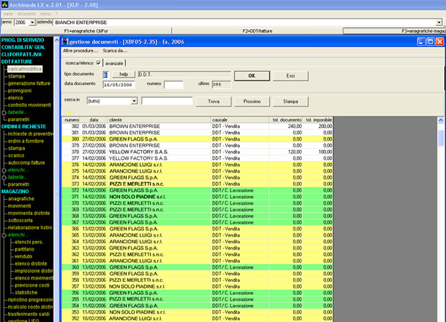Select generazione fatture in the sidebar
This screenshot has width=446, height=322.
coord(29,84)
